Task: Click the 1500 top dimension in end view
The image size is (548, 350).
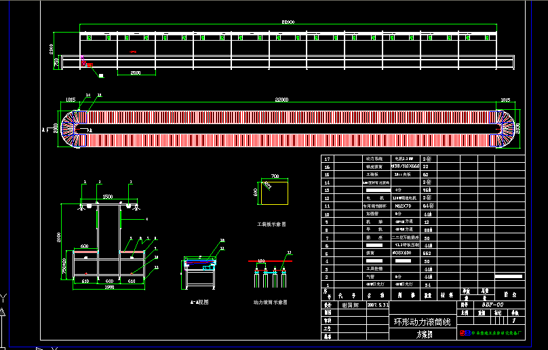Action: tap(107, 197)
